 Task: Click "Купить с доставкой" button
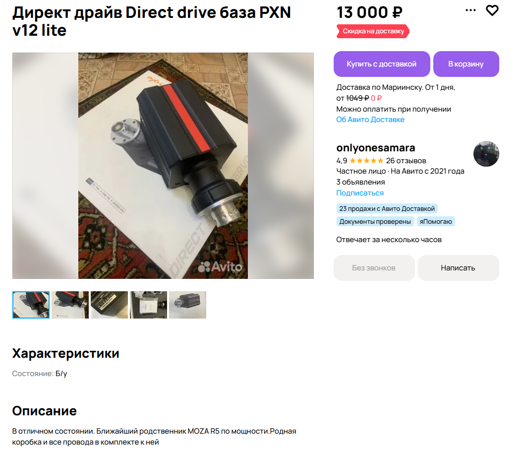(381, 64)
